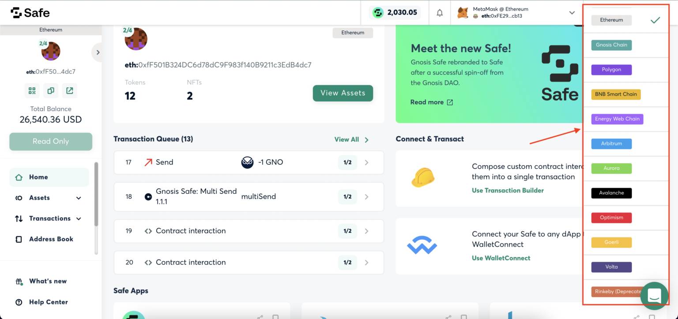The width and height of the screenshot is (678, 319).
Task: Copy the safe address using the copy icon
Action: tap(50, 90)
